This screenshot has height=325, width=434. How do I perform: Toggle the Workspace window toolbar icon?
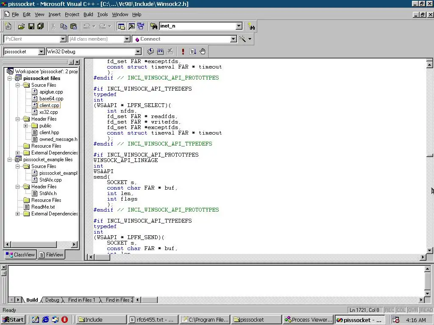pos(122,26)
